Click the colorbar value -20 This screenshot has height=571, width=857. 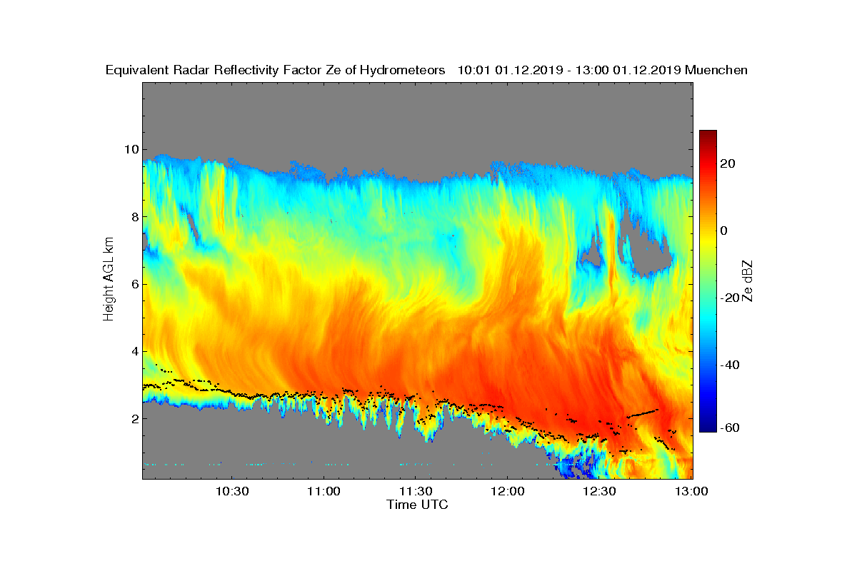pyautogui.click(x=731, y=298)
